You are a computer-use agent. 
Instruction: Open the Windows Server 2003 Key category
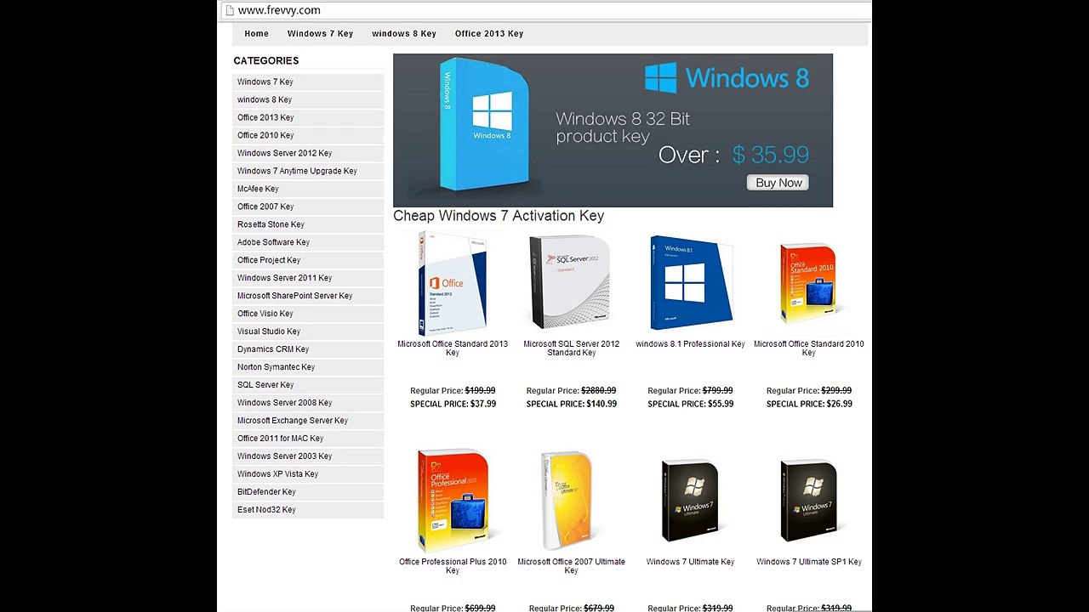(308, 456)
